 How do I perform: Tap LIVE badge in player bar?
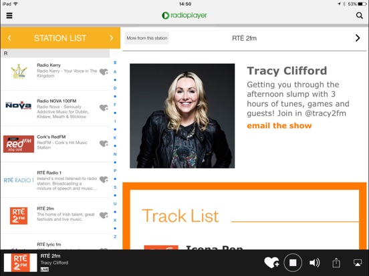45,269
